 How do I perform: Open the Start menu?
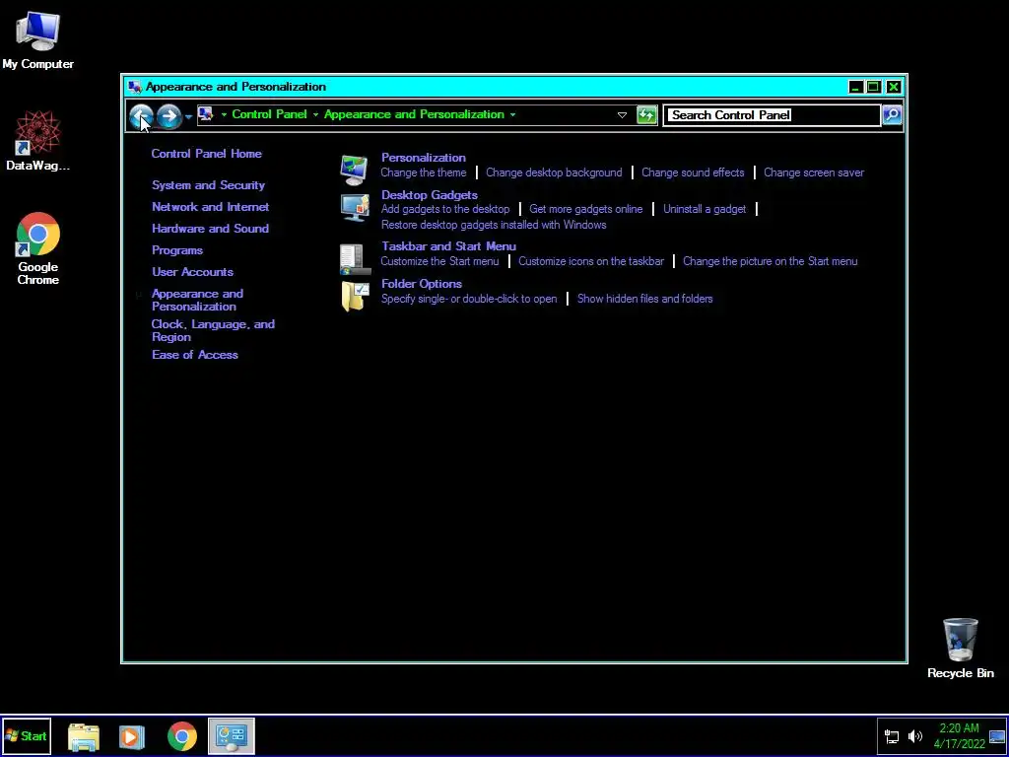click(26, 735)
